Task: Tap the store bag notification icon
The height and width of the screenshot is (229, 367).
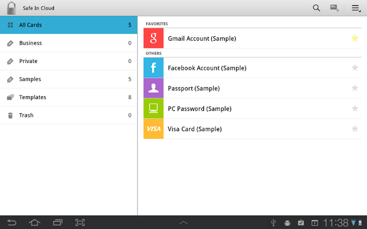Action: click(x=300, y=223)
